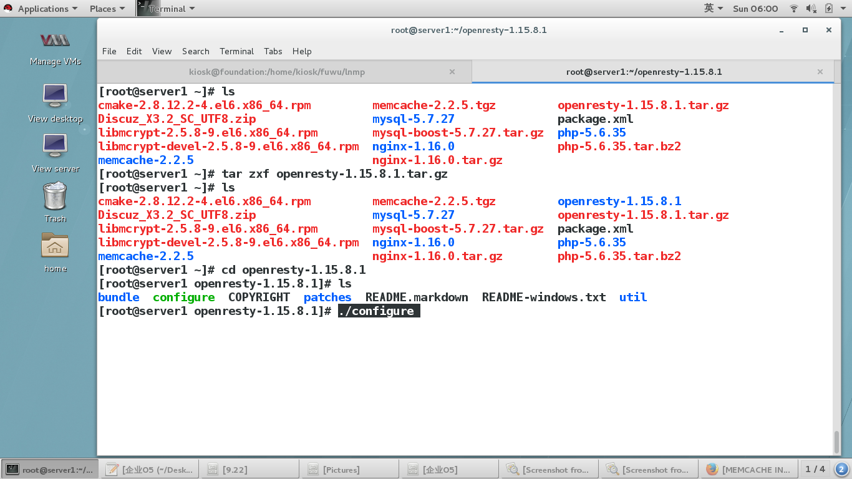
Task: Open the Help menu
Action: [302, 51]
